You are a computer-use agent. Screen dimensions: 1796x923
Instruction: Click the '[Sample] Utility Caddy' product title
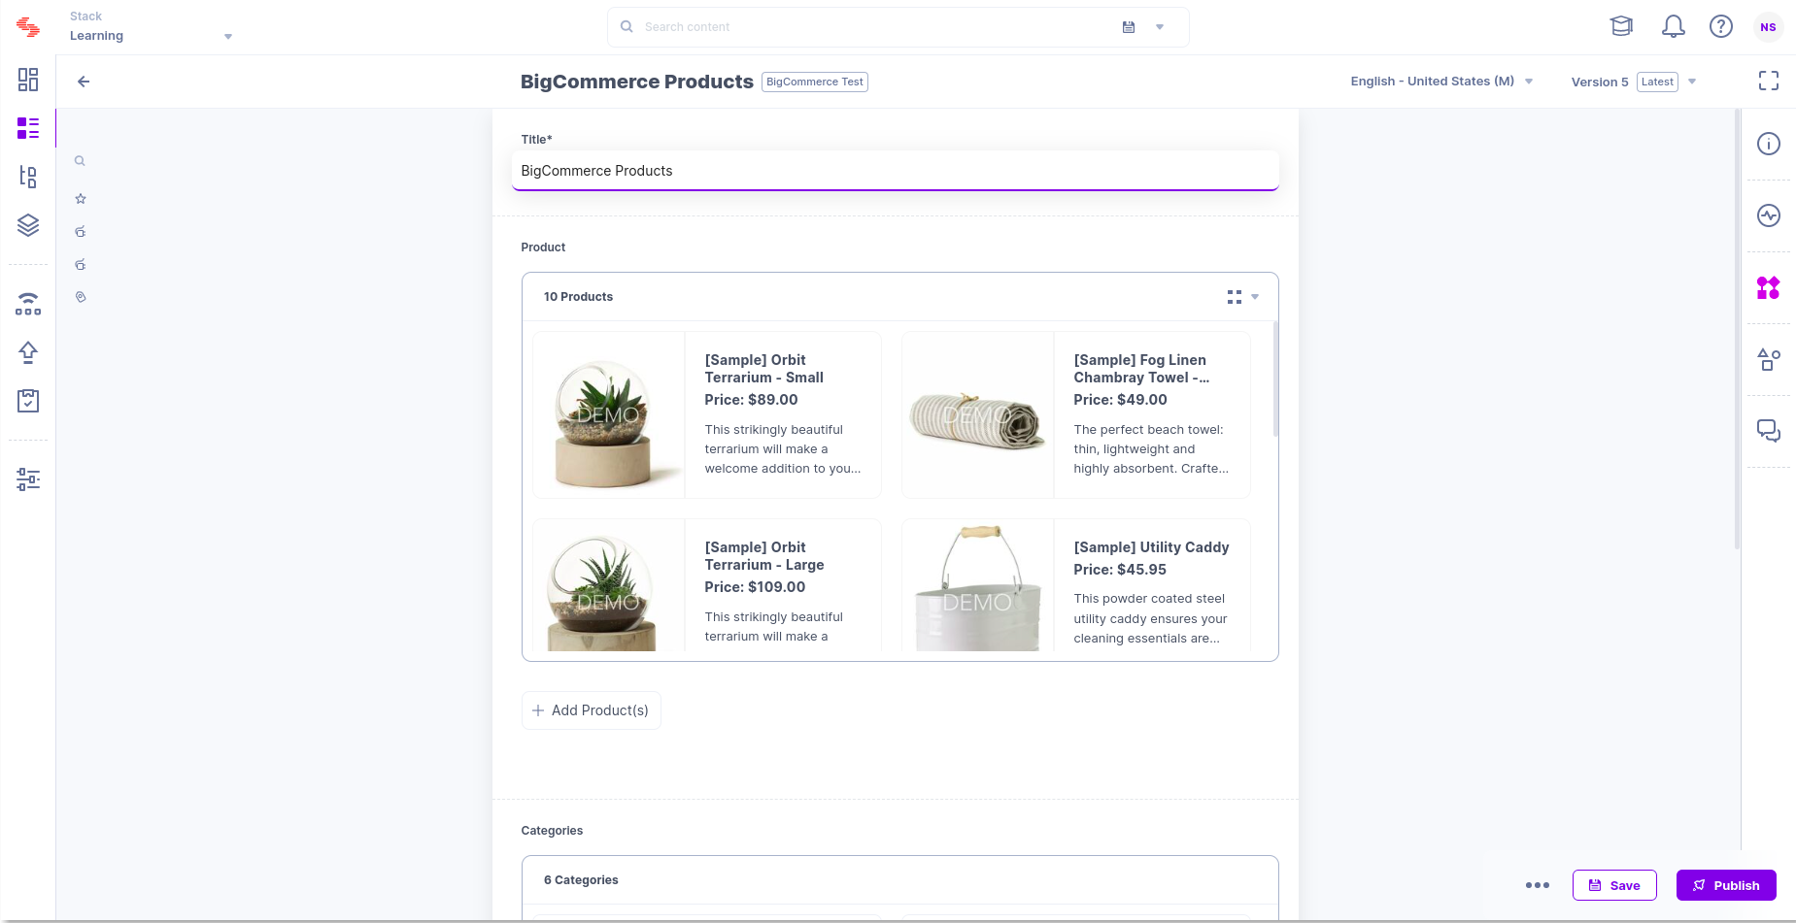[1151, 547]
